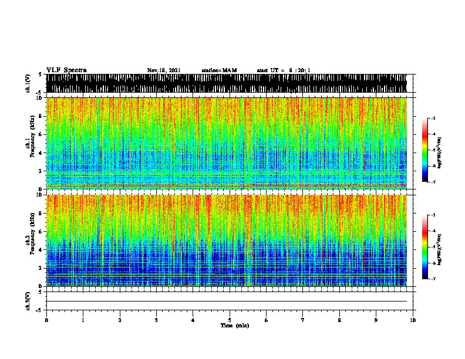Image resolution: width=465 pixels, height=359 pixels.
Task: Select the "ch.1 Frequency (kHz)" axis label
Action: tap(31, 136)
